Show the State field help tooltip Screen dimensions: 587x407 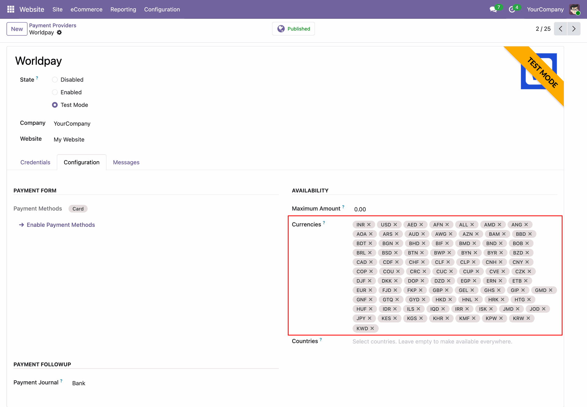37,78
